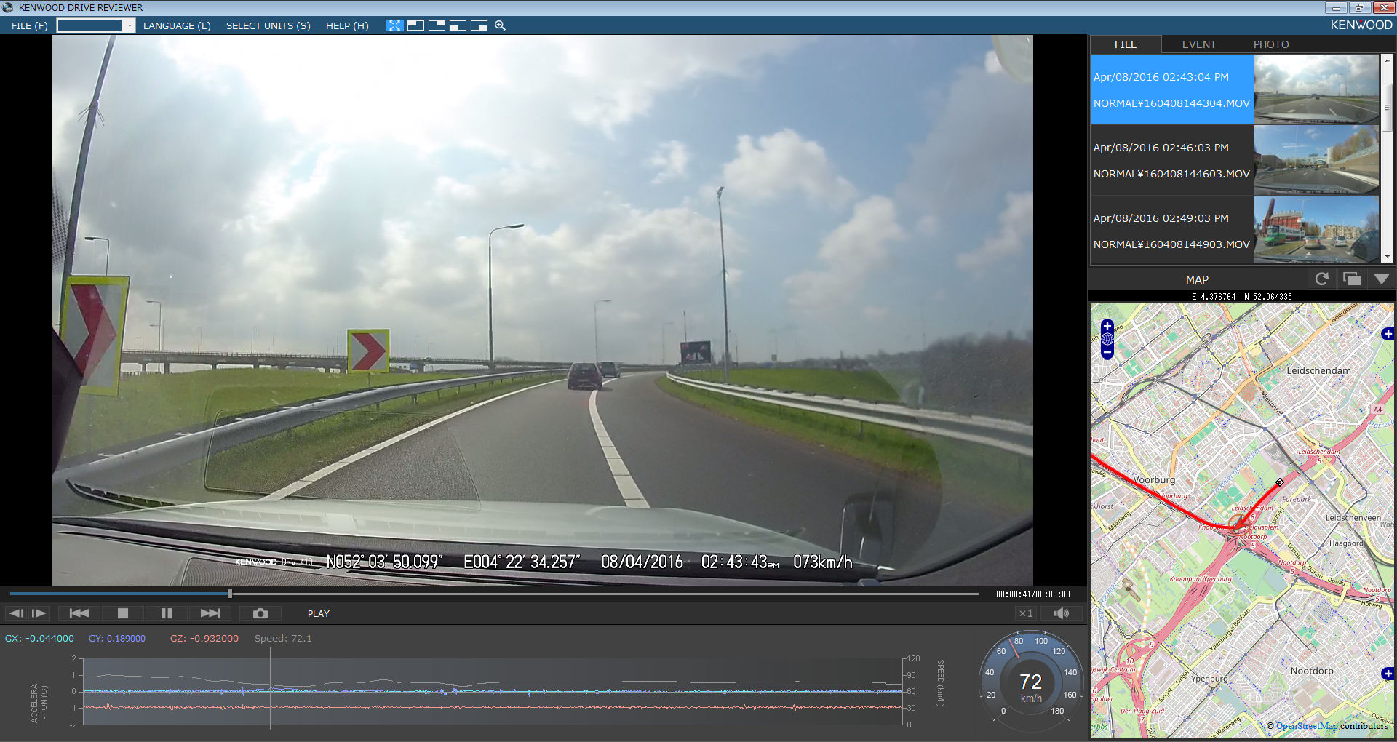This screenshot has height=742, width=1397.
Task: Pop out the map into separate window
Action: click(1352, 279)
